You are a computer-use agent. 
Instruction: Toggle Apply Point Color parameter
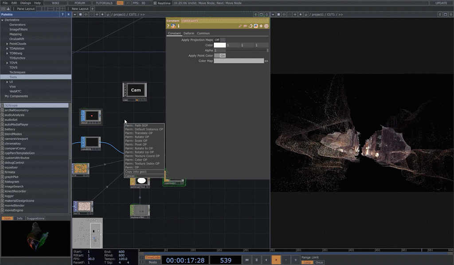coord(220,56)
